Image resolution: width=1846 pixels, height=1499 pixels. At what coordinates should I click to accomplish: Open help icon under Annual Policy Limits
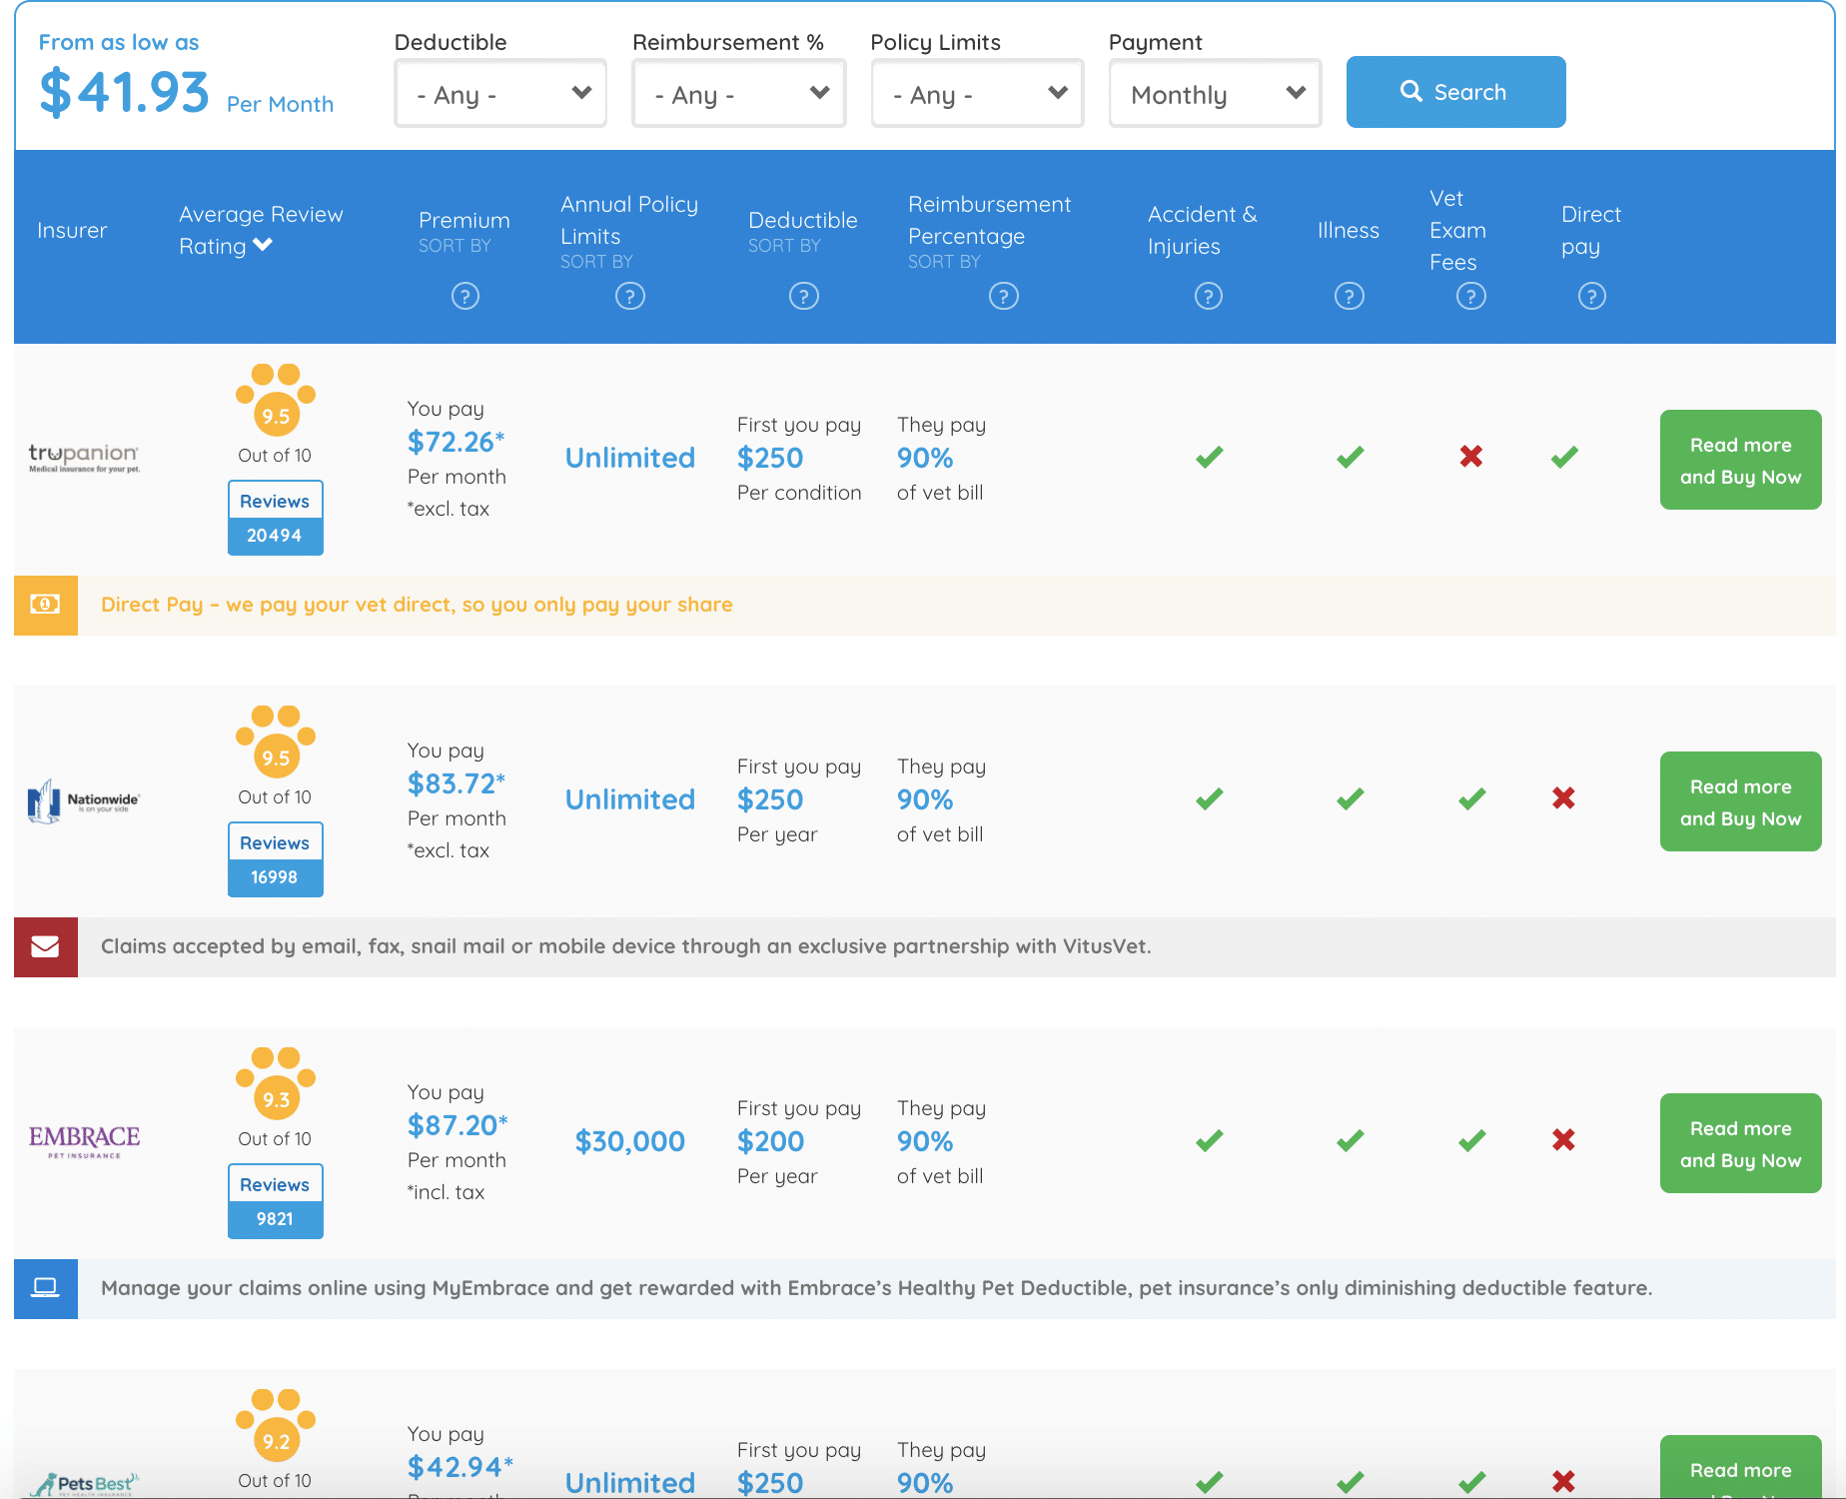coord(630,296)
